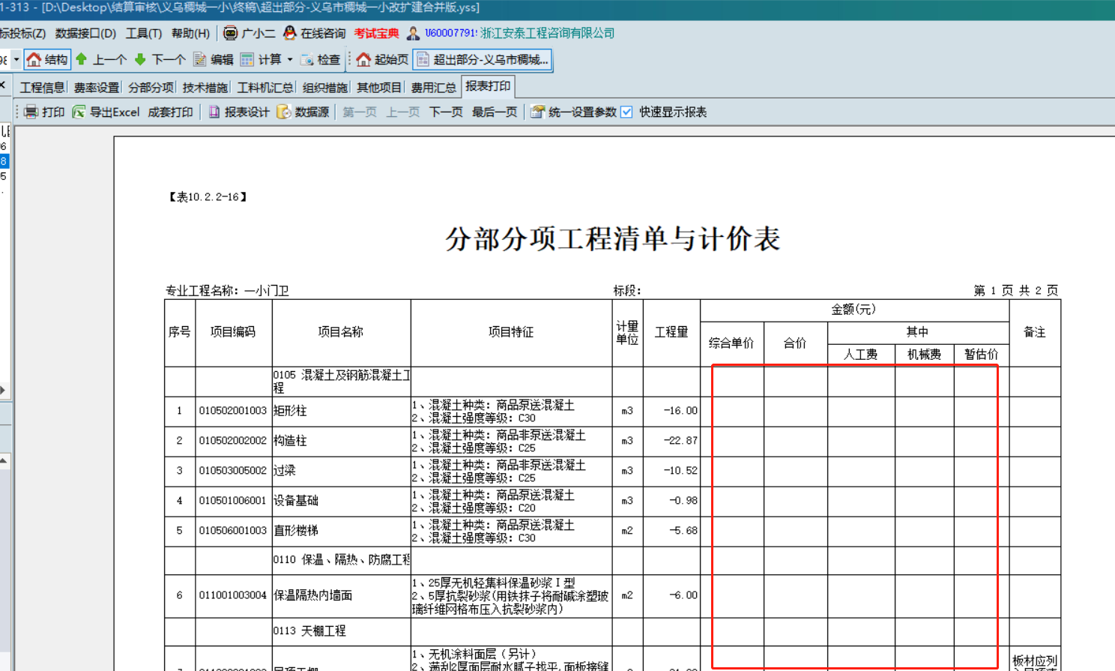Open the 起始页 start page
Image resolution: width=1115 pixels, height=671 pixels.
pyautogui.click(x=382, y=59)
